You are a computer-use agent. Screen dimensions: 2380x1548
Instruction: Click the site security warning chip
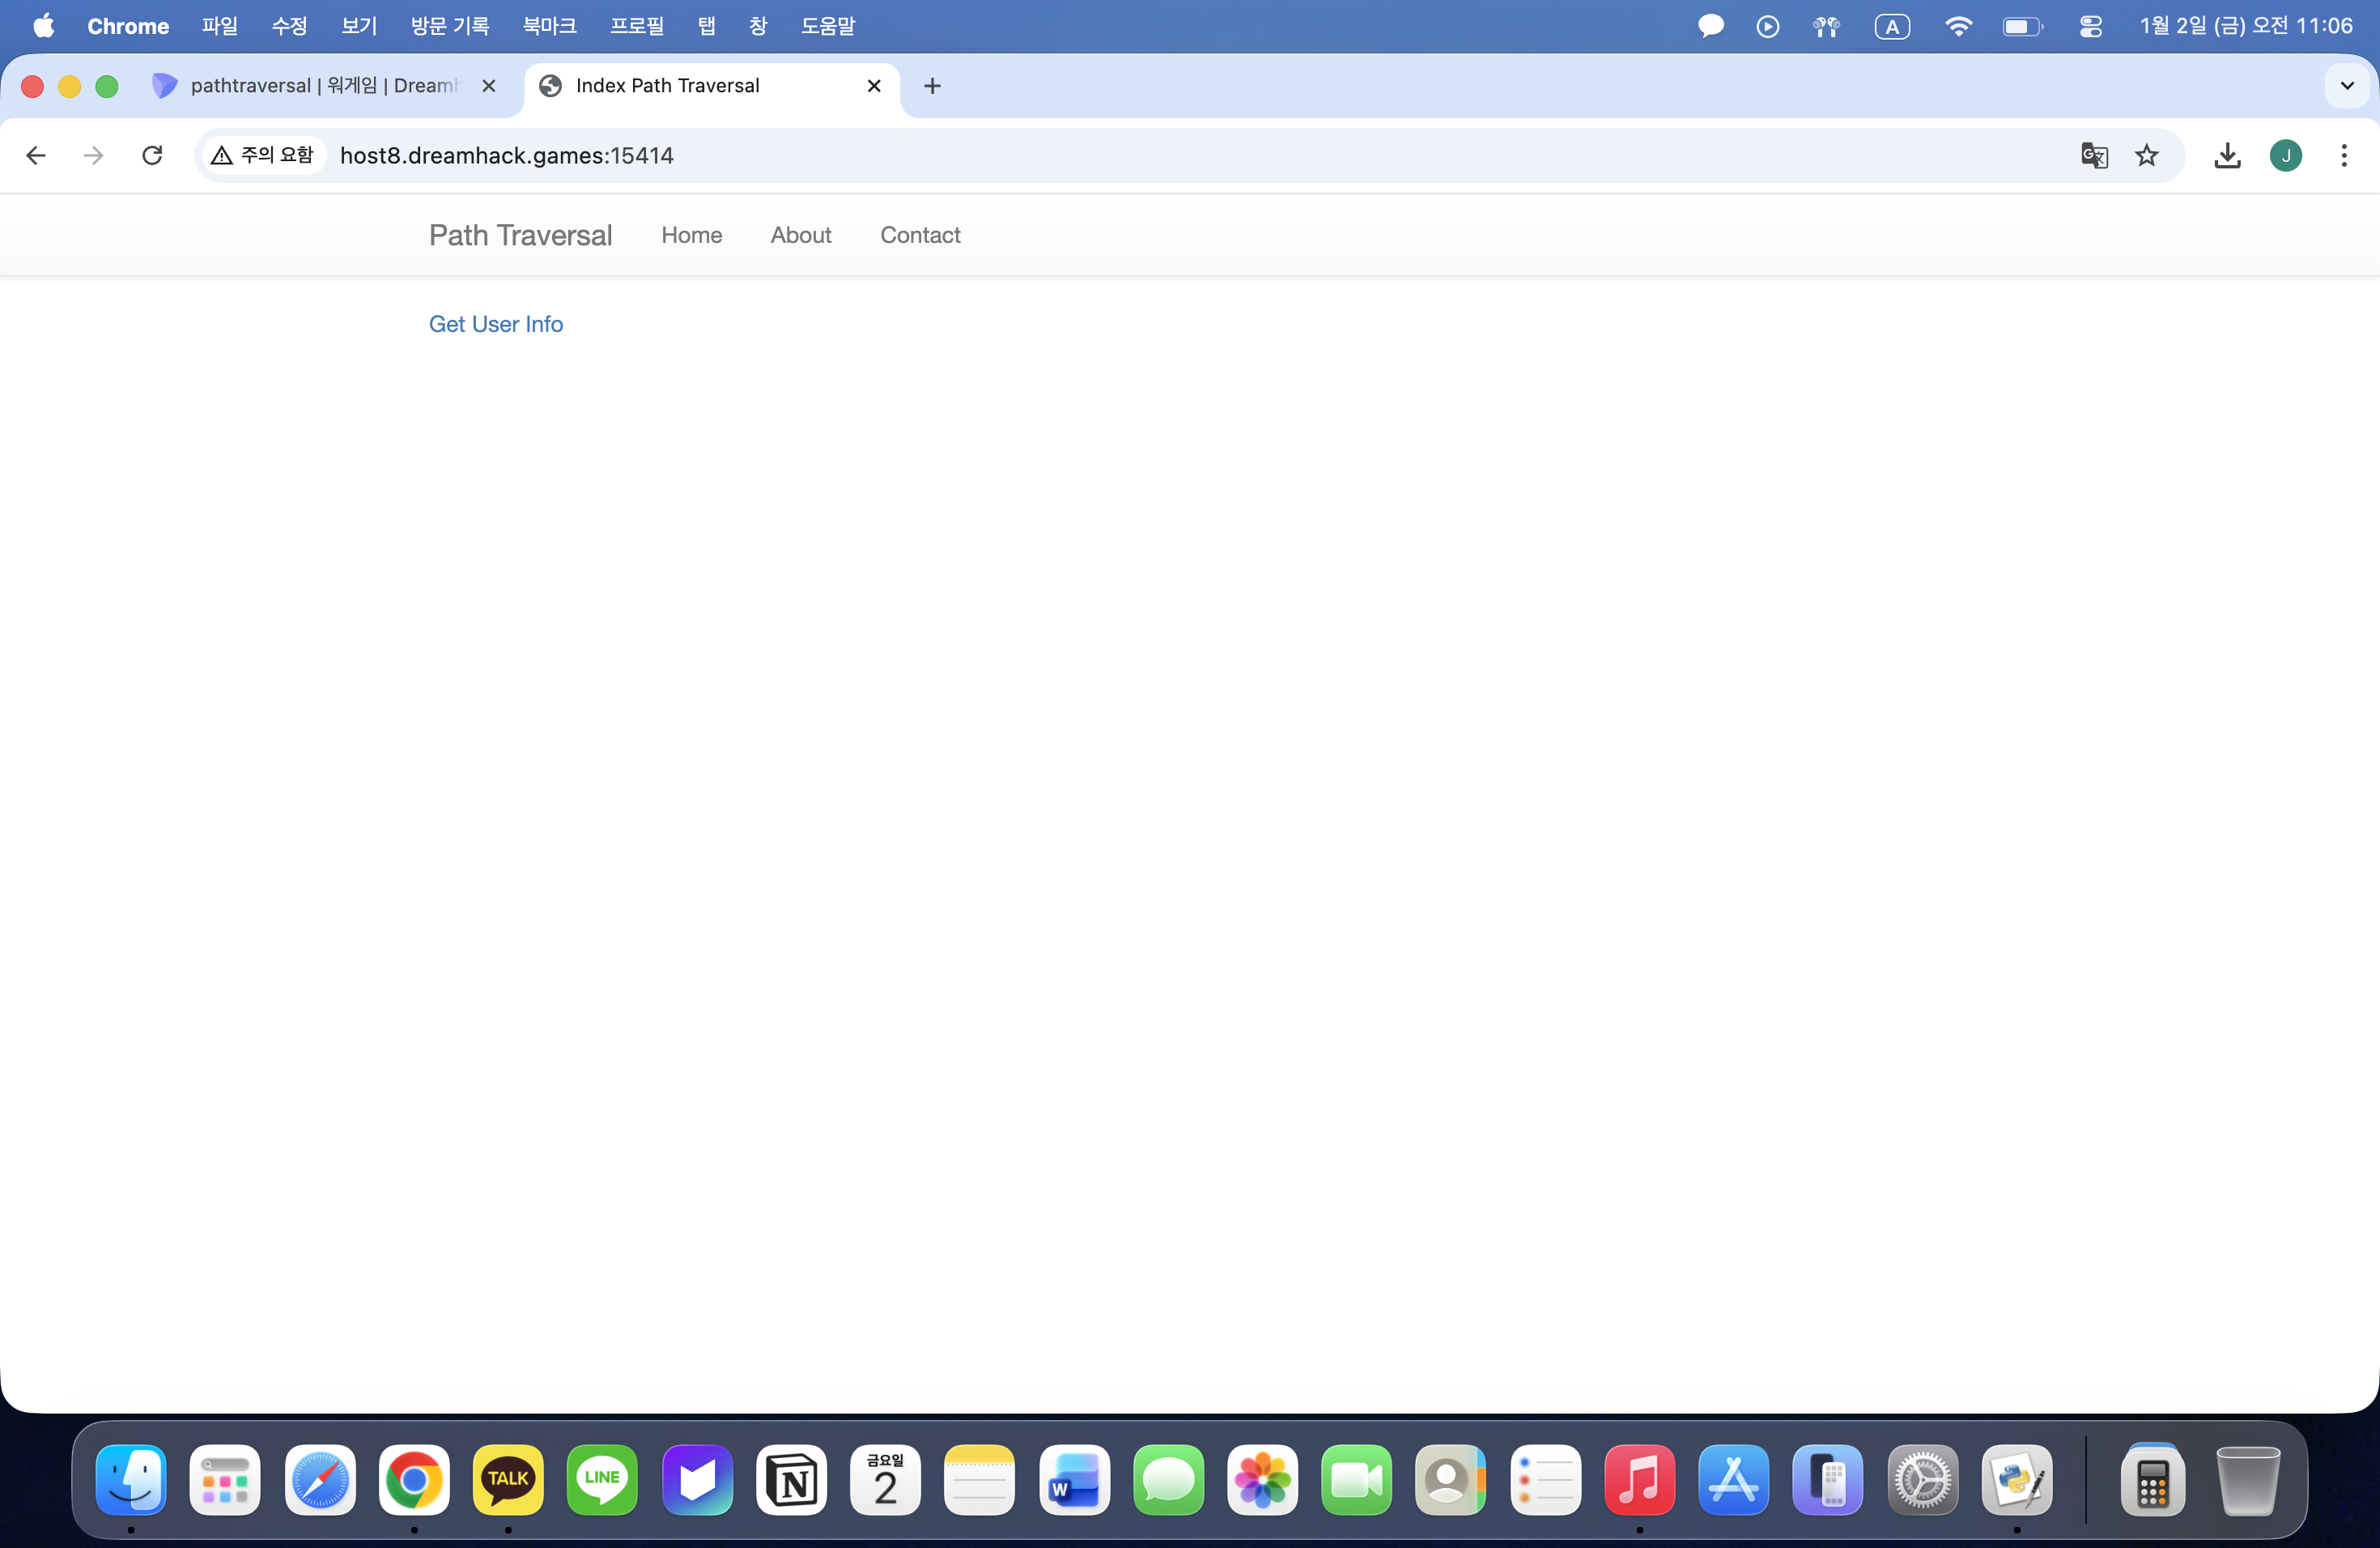click(x=264, y=155)
